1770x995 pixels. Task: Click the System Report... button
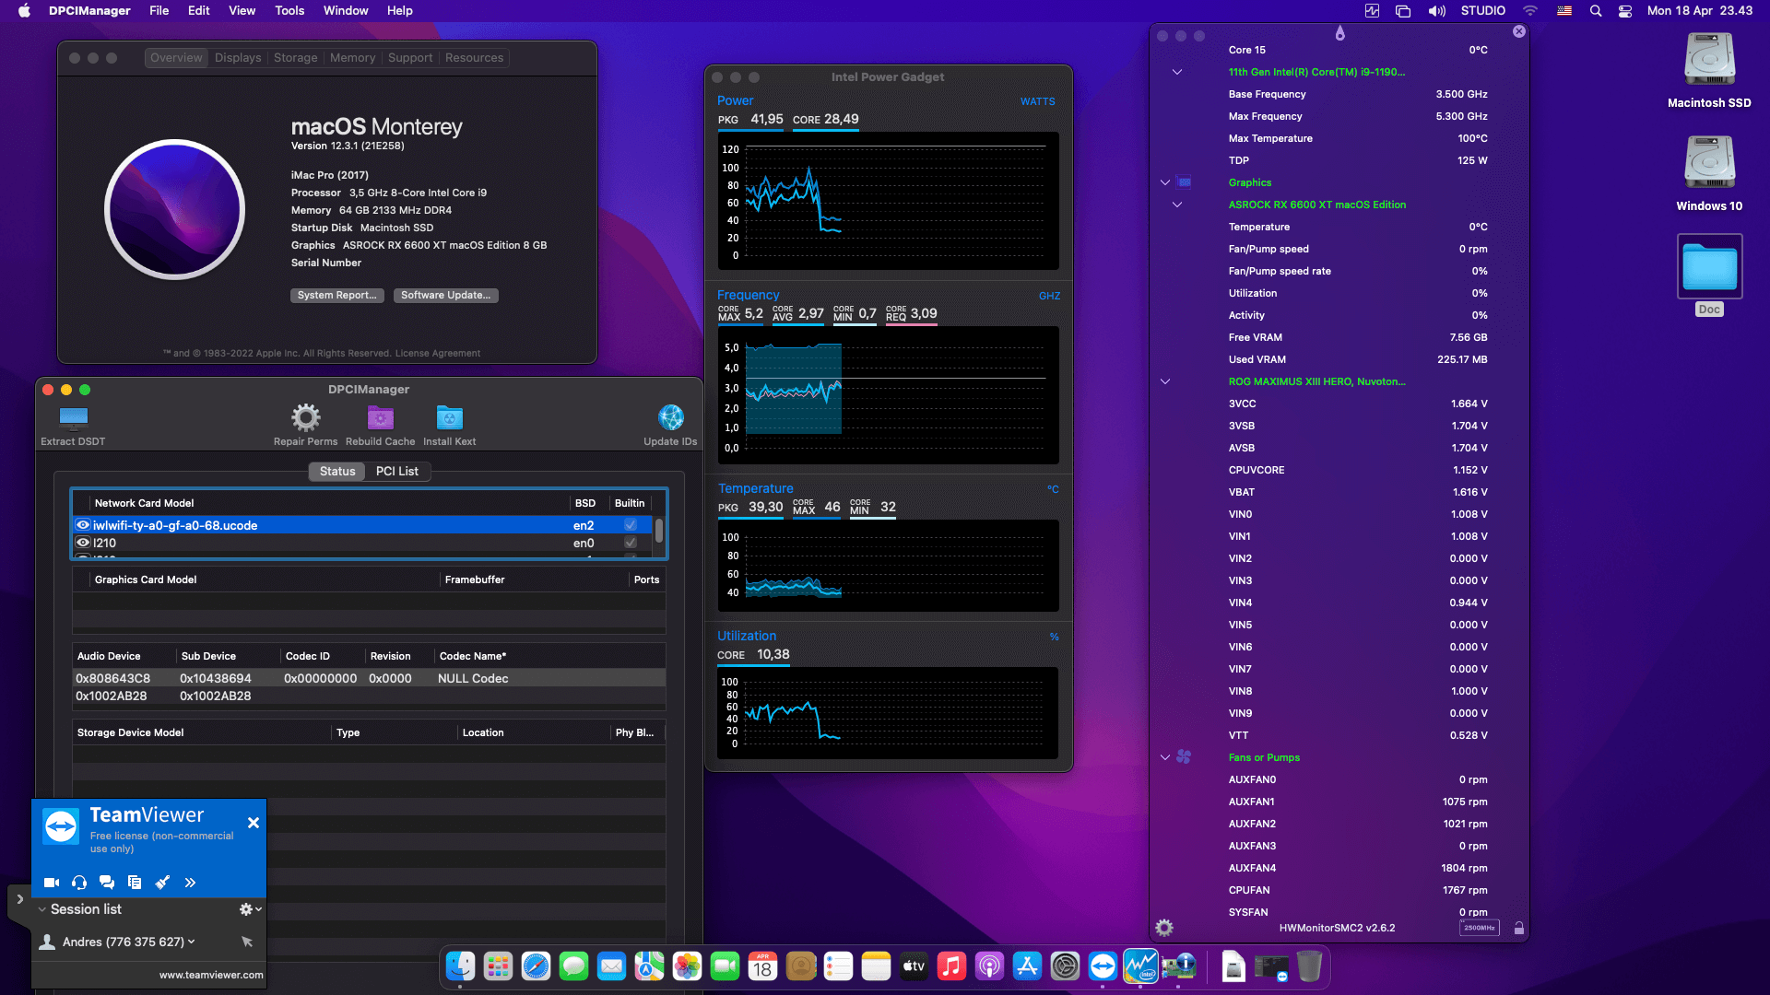pyautogui.click(x=337, y=295)
